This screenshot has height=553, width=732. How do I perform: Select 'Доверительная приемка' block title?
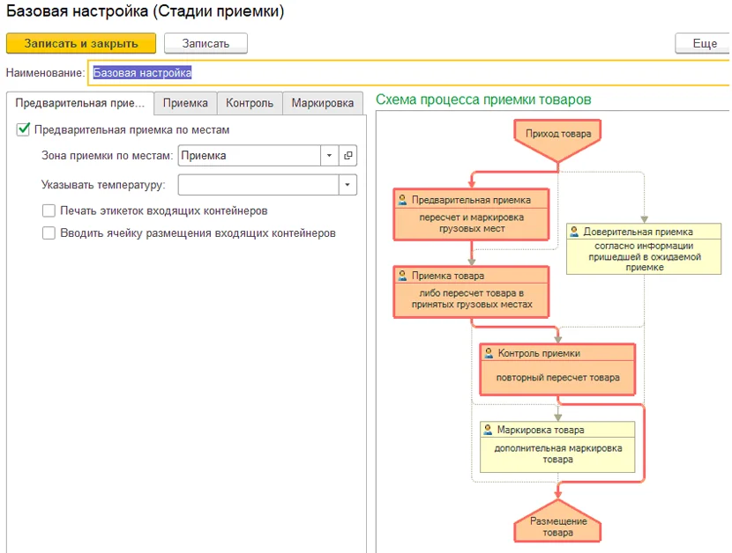tap(639, 232)
